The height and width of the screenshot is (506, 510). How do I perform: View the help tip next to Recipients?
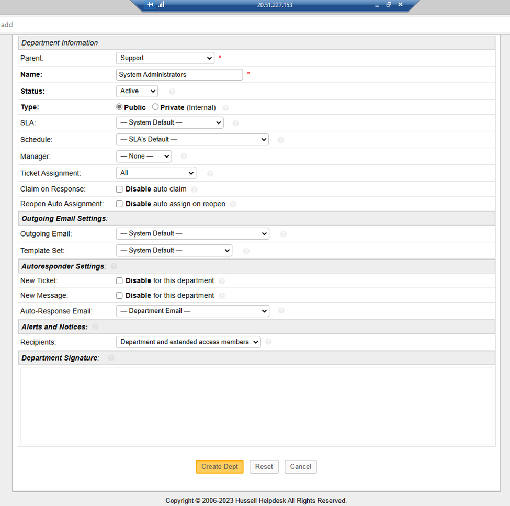coord(268,342)
